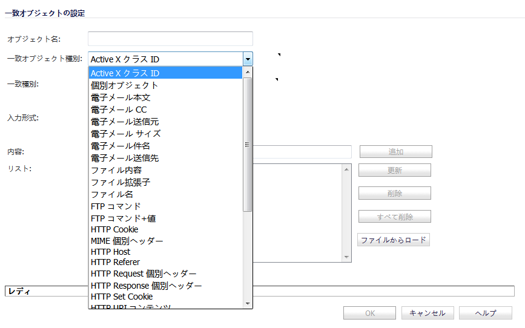
Task: Click the OK button
Action: click(369, 313)
